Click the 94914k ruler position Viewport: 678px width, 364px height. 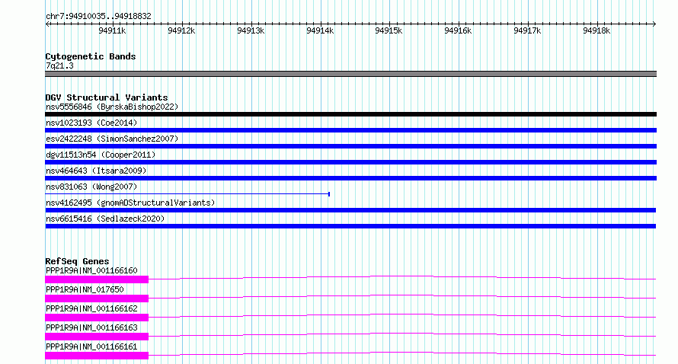(320, 30)
